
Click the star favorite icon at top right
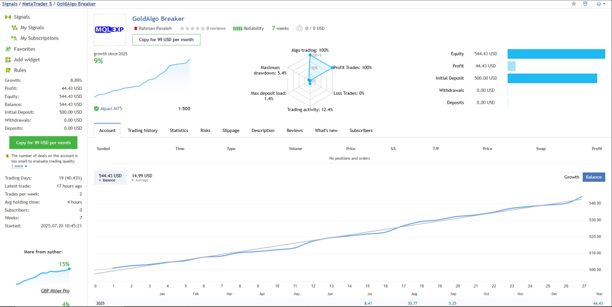[x=574, y=4]
